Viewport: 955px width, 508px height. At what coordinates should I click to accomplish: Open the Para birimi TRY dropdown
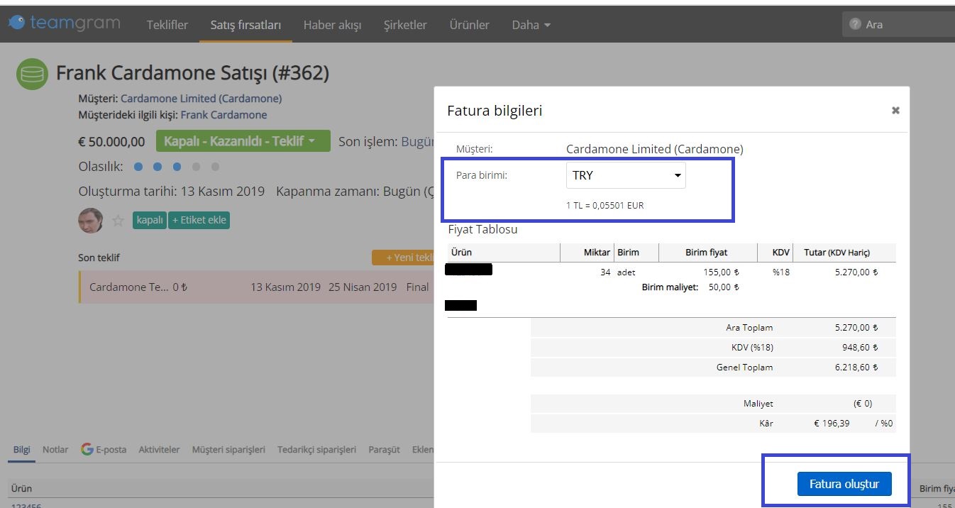pos(626,175)
